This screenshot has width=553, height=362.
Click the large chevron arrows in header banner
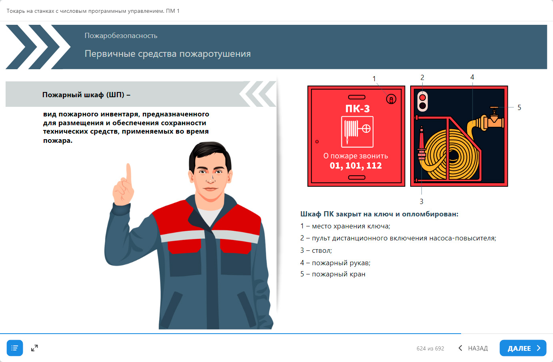pos(38,47)
